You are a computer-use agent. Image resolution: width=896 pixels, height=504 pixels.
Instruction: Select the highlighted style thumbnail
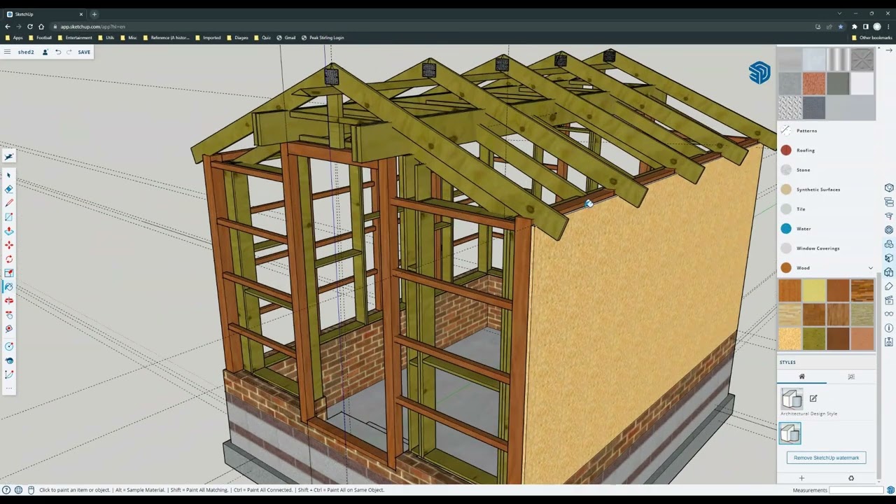790,434
